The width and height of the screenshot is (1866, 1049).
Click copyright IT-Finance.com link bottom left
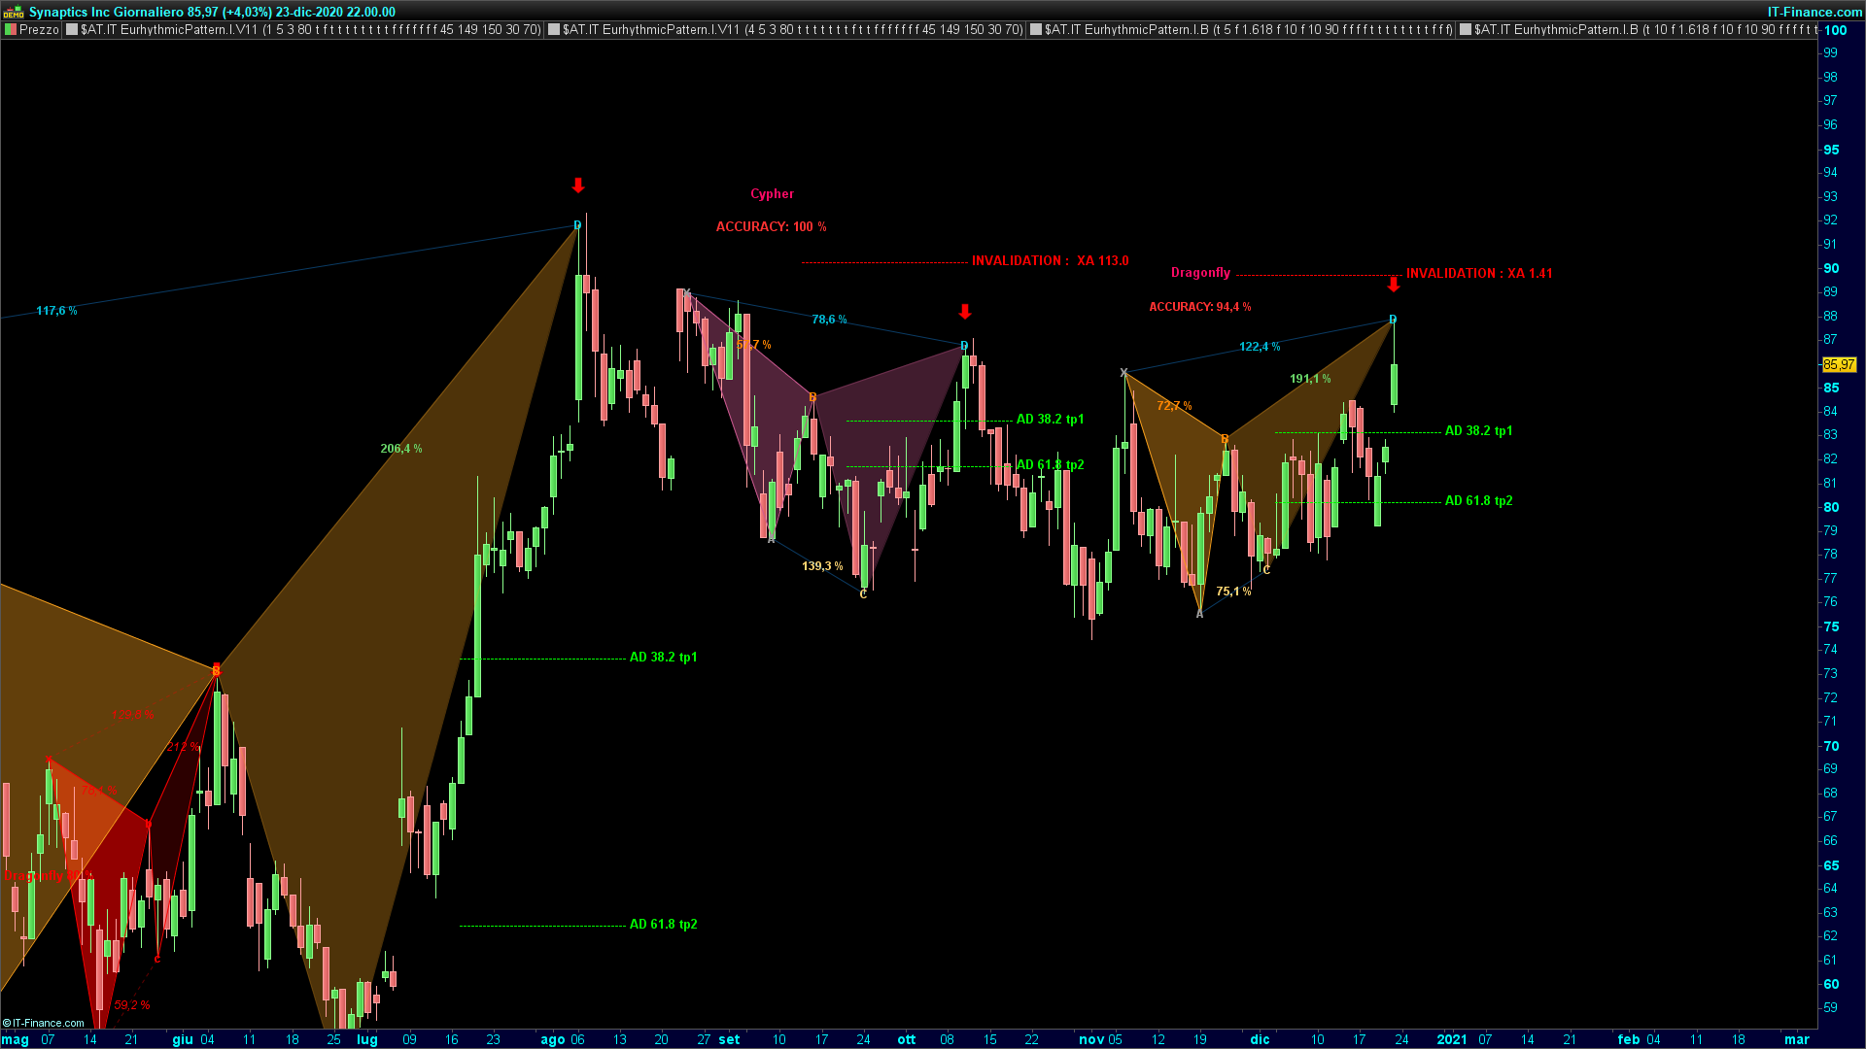point(44,1023)
